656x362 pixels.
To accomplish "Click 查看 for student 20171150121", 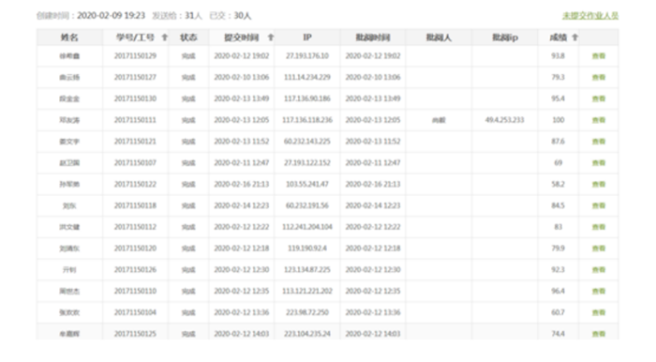I will (x=599, y=142).
